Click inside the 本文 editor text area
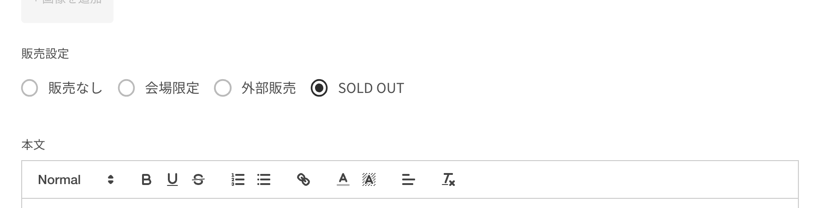The height and width of the screenshot is (208, 821). click(x=410, y=203)
